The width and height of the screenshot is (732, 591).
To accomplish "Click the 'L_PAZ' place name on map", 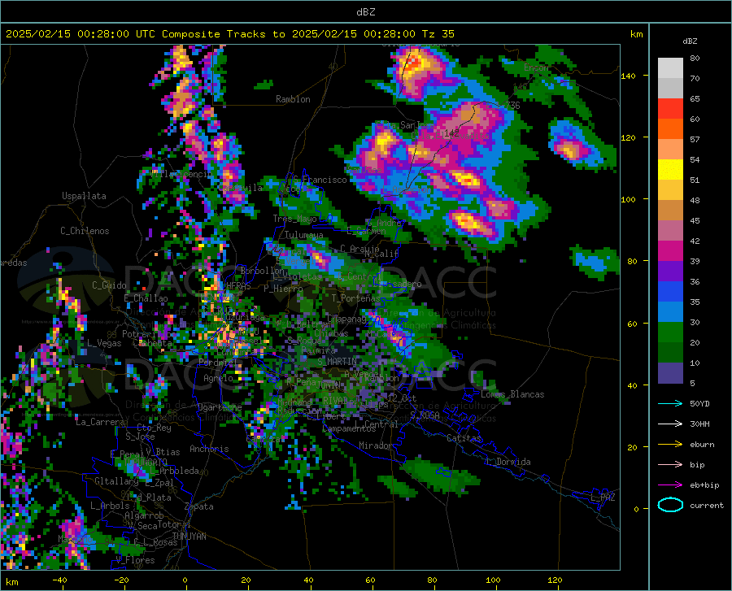I will (x=603, y=498).
